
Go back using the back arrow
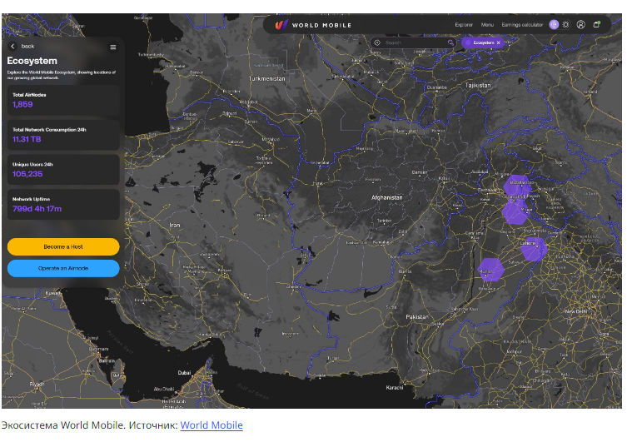click(12, 47)
